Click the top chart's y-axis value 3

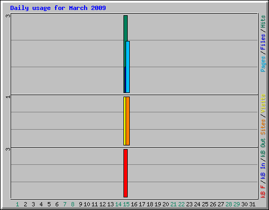(x=8, y=16)
